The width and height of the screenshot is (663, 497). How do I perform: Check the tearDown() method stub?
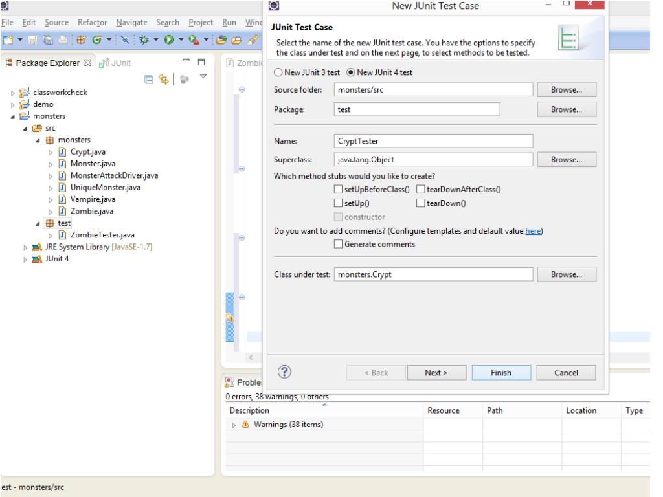pyautogui.click(x=421, y=203)
